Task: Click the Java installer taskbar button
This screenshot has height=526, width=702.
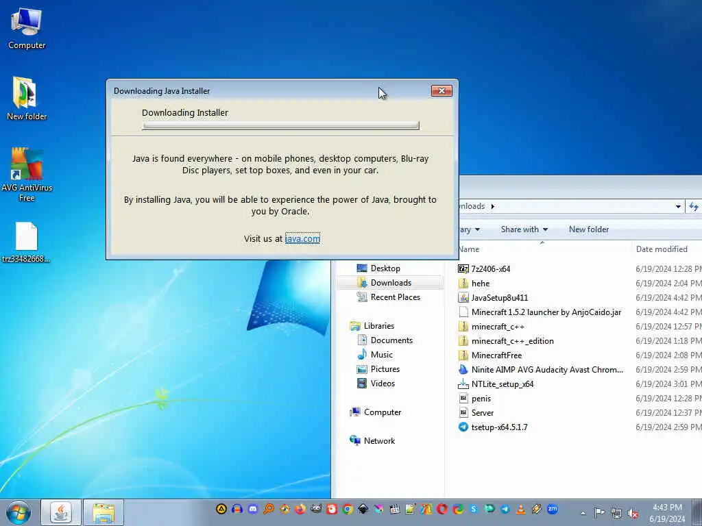Action: (x=61, y=512)
